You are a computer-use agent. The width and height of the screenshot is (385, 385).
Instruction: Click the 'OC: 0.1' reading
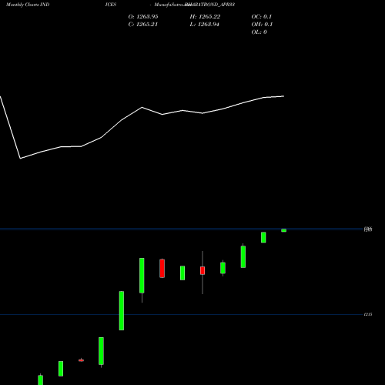pos(262,17)
